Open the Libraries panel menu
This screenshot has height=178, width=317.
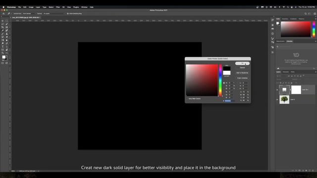(x=316, y=41)
